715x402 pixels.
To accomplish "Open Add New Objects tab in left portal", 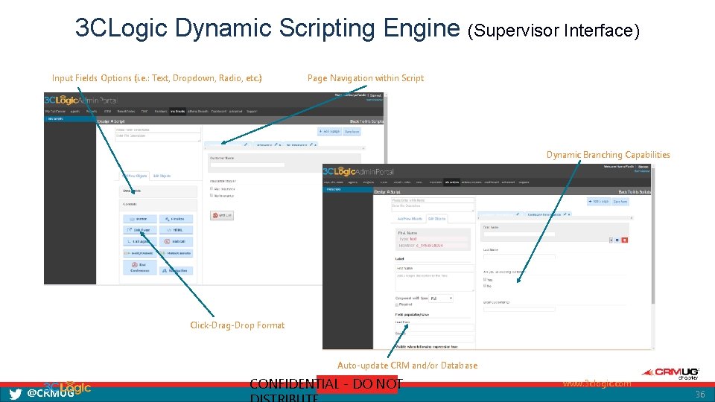I will coord(135,176).
